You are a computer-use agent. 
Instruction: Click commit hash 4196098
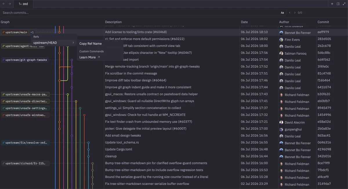(x=324, y=149)
